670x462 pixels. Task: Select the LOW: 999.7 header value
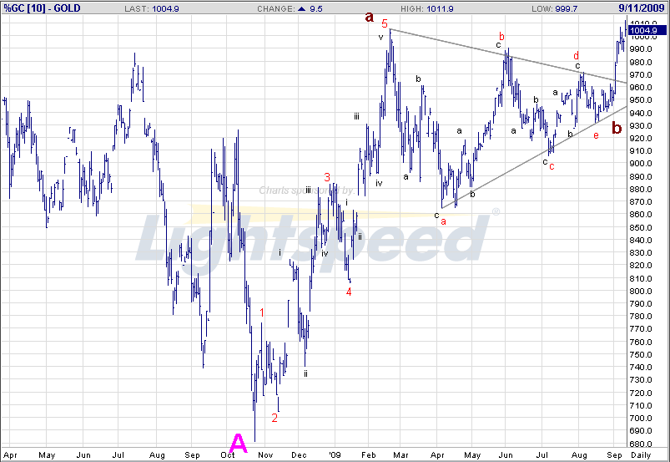pos(554,8)
